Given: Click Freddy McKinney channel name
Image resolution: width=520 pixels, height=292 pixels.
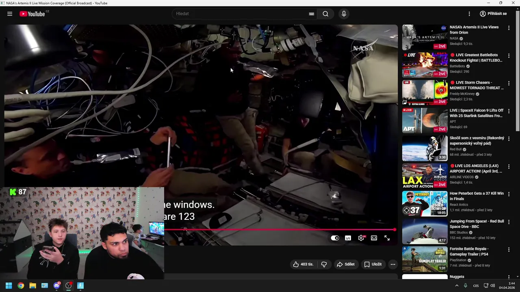Looking at the screenshot, I should click(x=462, y=94).
